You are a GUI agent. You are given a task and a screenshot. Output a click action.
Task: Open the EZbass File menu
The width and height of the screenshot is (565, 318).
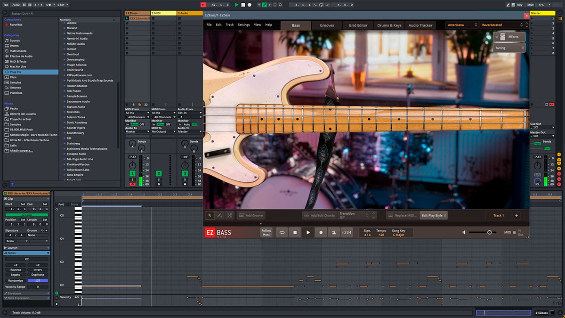click(x=209, y=25)
